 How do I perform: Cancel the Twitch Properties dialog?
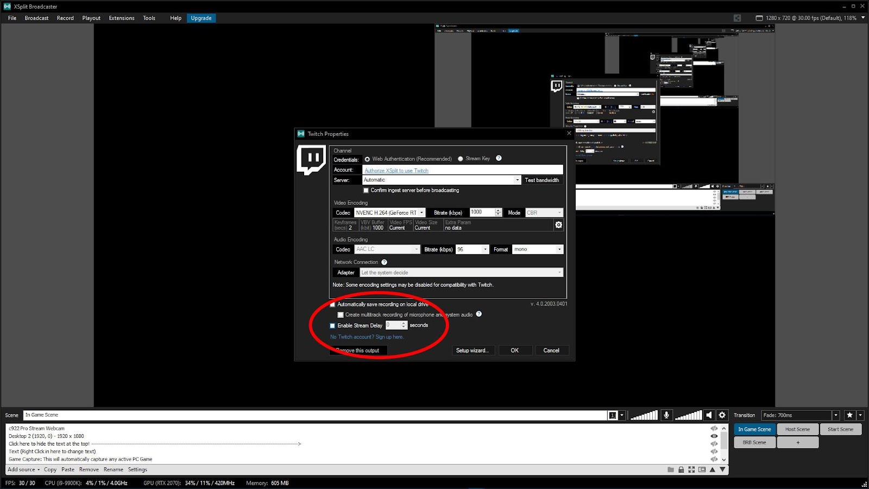(x=551, y=350)
